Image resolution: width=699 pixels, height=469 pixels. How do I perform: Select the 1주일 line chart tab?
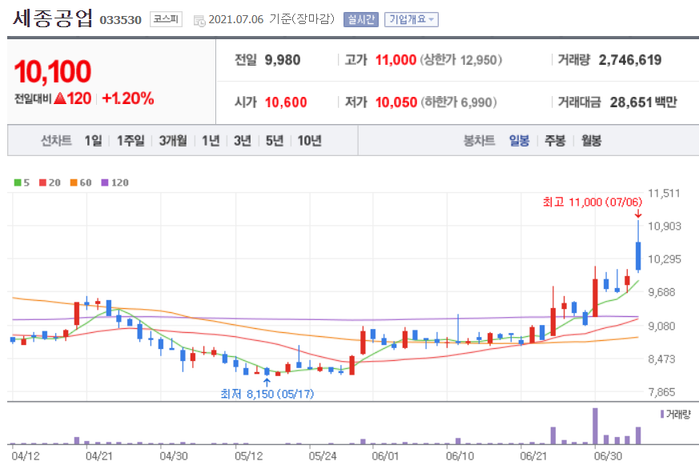(x=131, y=141)
